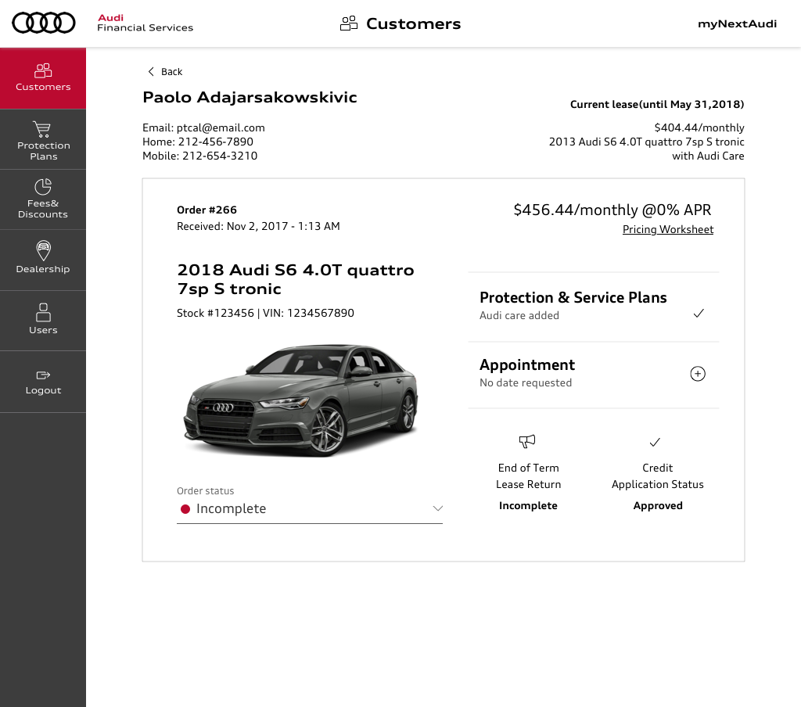The height and width of the screenshot is (707, 801).
Task: Click the Home phone 212-456-7890
Action: pyautogui.click(x=216, y=142)
